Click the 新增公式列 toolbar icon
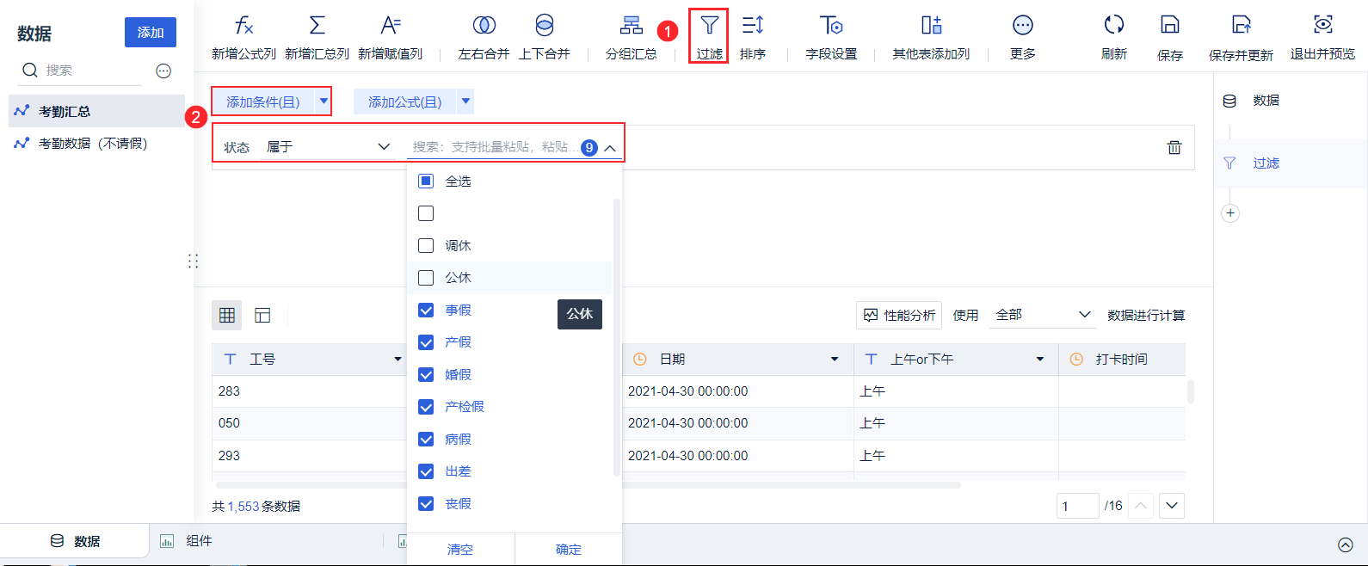The height and width of the screenshot is (566, 1368). (x=244, y=25)
